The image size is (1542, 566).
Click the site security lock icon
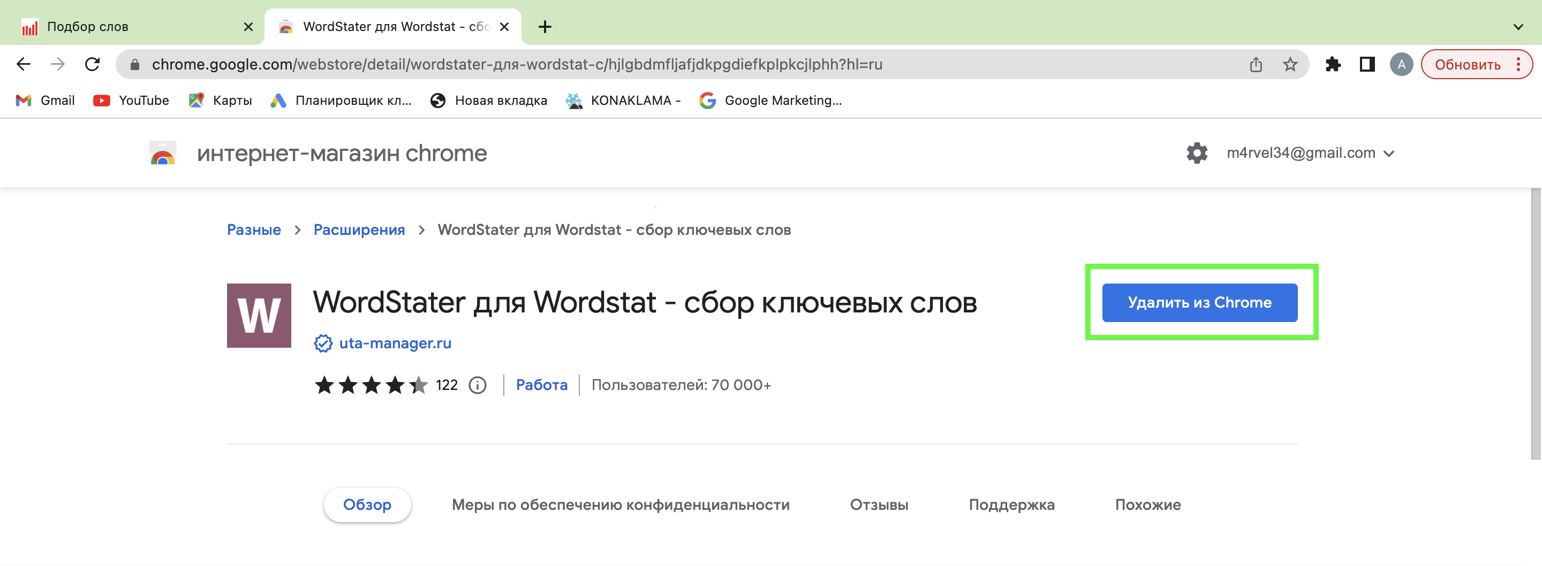pyautogui.click(x=135, y=64)
